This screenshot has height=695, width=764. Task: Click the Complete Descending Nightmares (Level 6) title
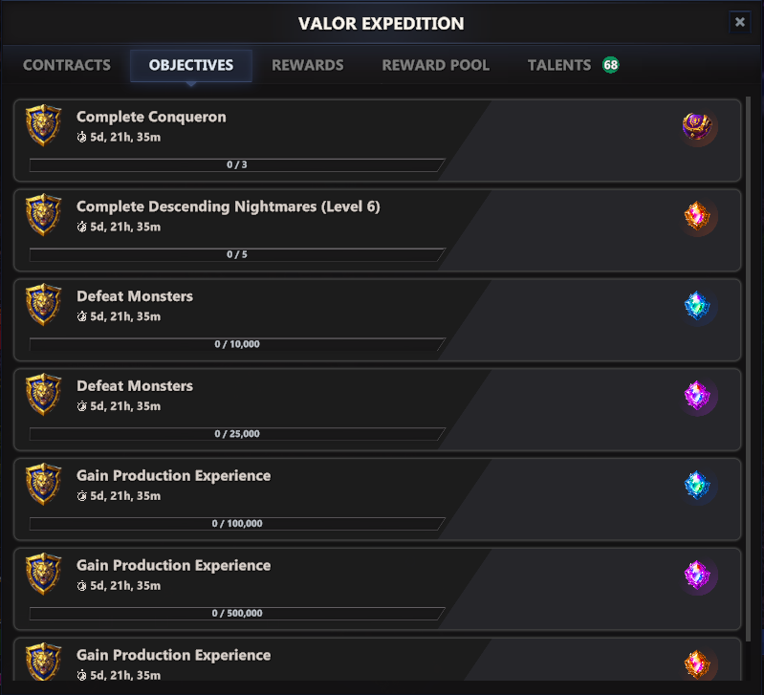point(228,206)
